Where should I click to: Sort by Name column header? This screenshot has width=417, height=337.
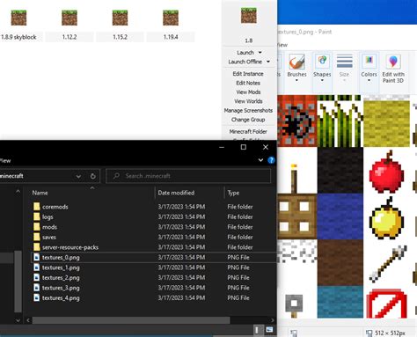pos(40,193)
